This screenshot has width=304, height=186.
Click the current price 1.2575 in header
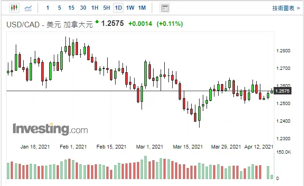(112, 24)
